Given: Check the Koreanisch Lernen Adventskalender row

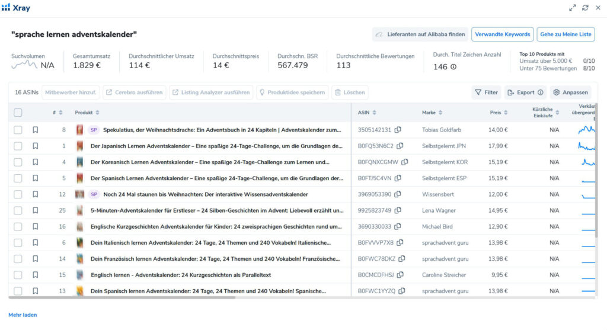Looking at the screenshot, I should pyautogui.click(x=18, y=162).
